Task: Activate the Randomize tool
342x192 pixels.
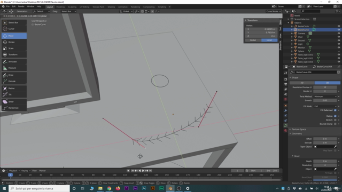Action: tap(14, 108)
